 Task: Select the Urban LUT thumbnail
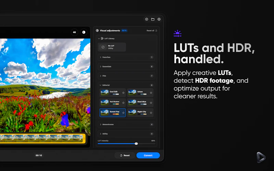132,93
